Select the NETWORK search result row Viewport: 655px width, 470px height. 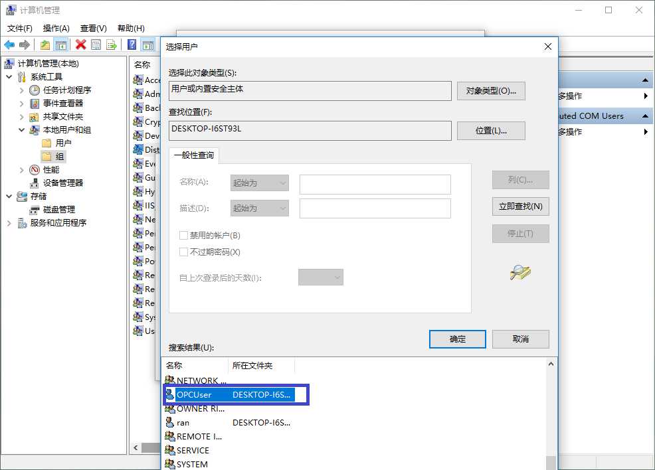point(197,380)
